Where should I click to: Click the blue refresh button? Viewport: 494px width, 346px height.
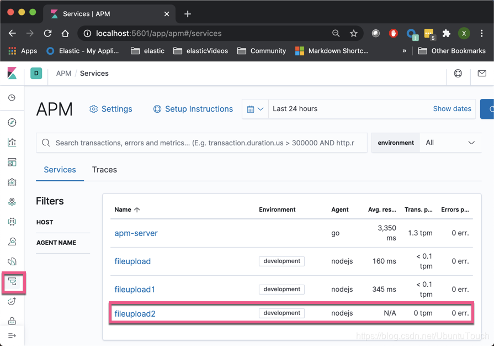487,109
